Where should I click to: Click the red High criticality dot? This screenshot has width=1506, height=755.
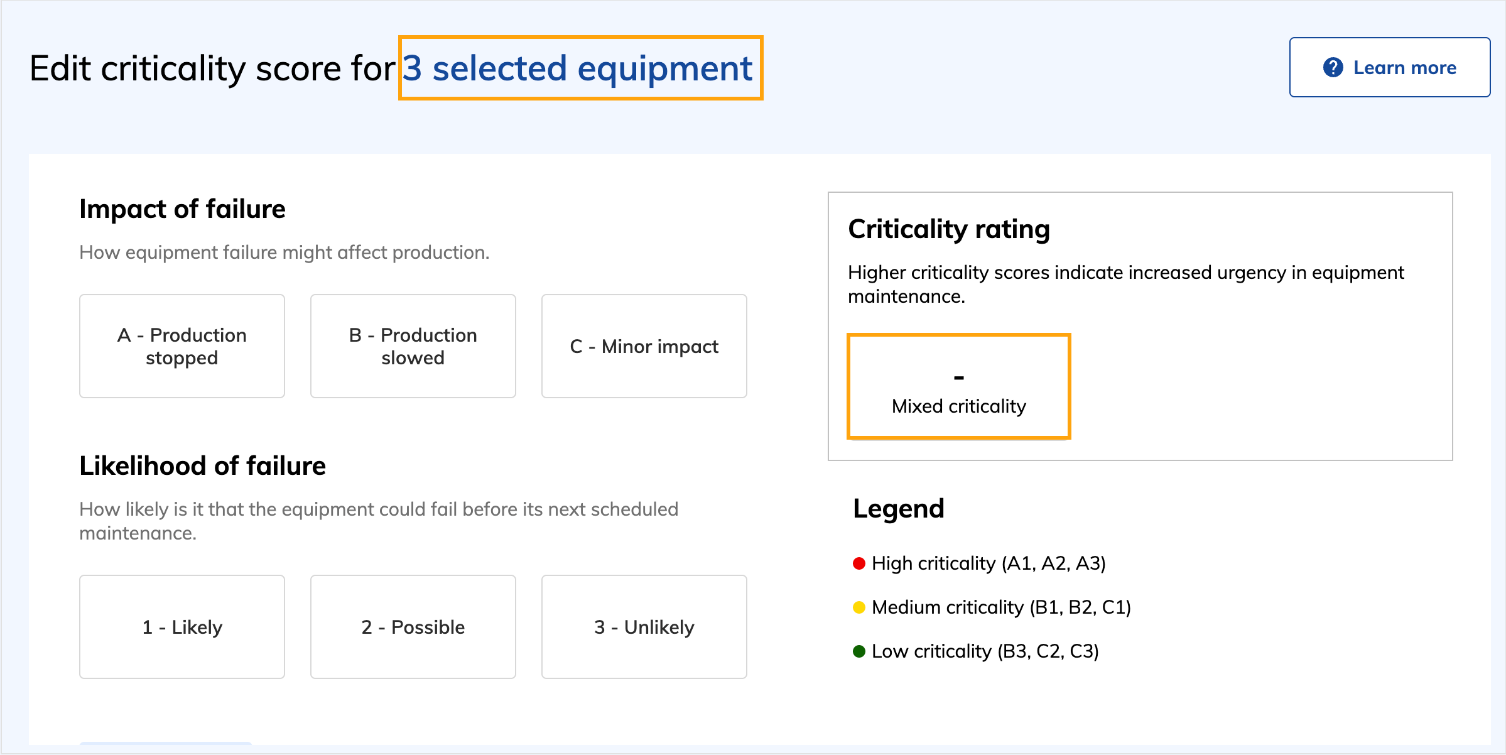[859, 563]
